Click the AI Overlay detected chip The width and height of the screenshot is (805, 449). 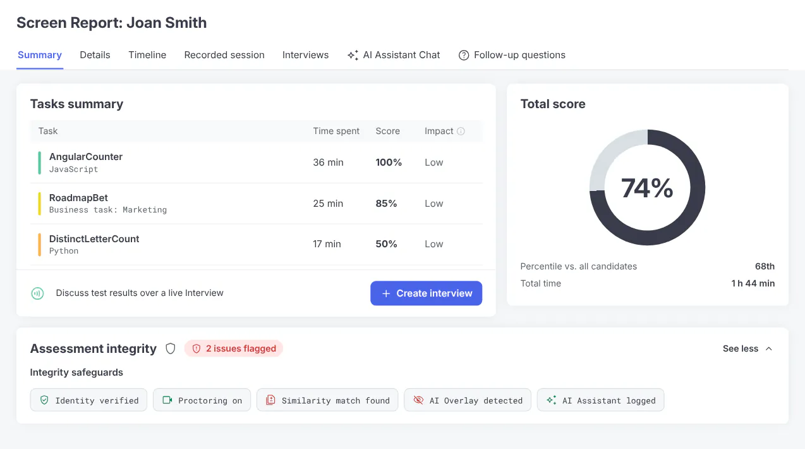point(468,400)
